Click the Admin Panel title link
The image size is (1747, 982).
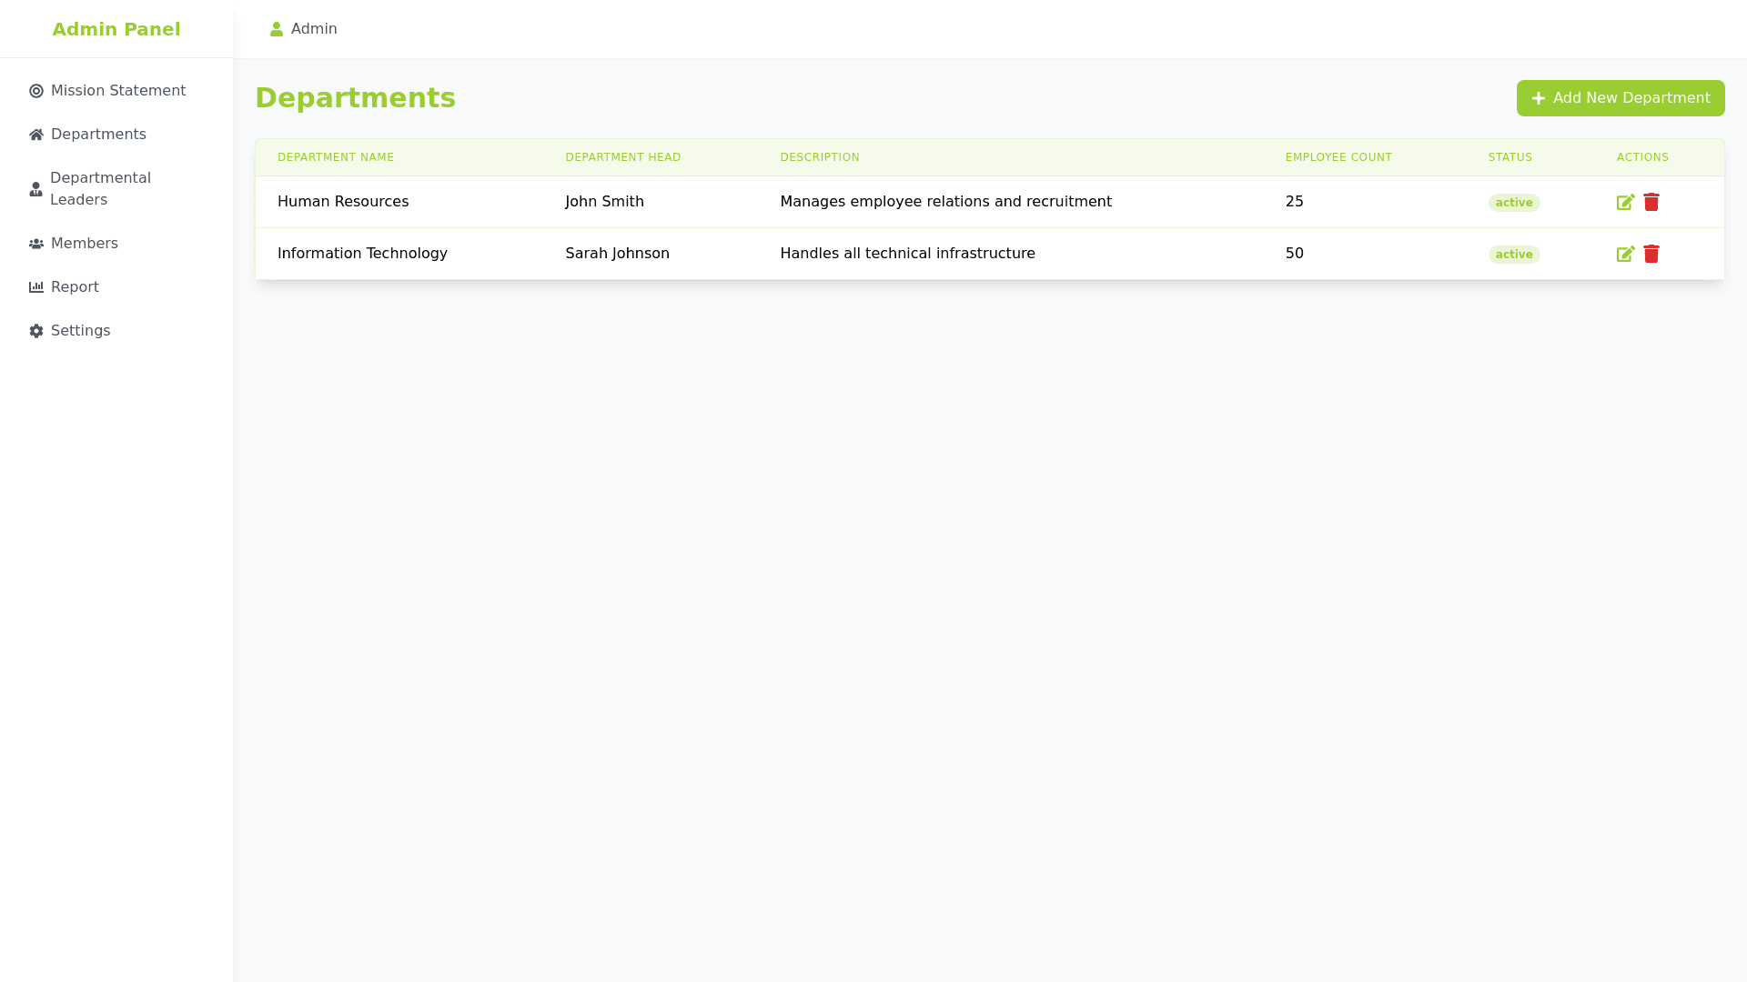[116, 29]
